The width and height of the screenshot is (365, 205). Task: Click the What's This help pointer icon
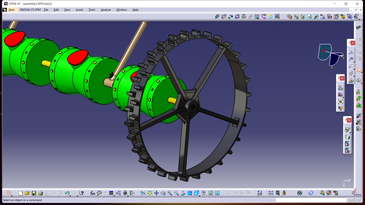pyautogui.click(x=81, y=193)
